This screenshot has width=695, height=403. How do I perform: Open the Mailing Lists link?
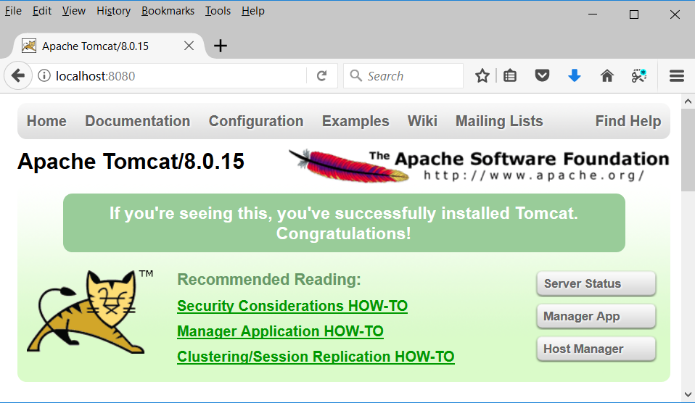click(499, 121)
